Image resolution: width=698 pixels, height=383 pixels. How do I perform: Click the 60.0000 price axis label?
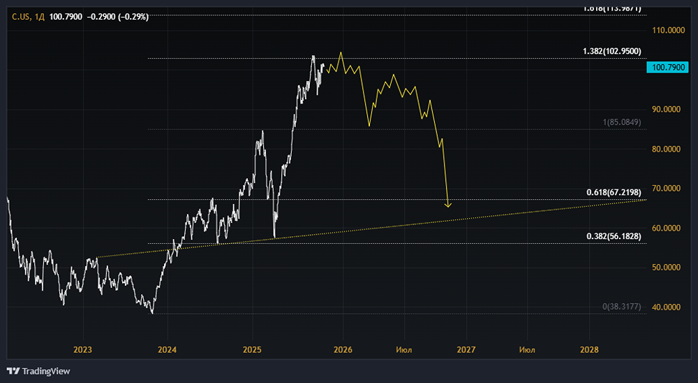click(x=667, y=228)
